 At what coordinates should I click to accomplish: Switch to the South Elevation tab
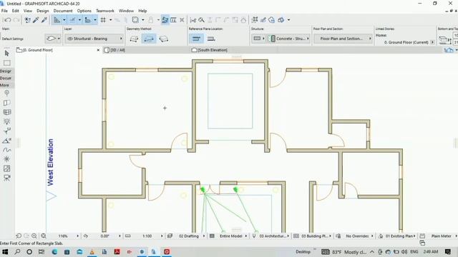[x=213, y=50]
